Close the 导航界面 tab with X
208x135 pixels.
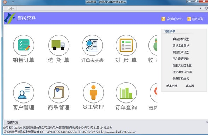[x=207, y=122]
